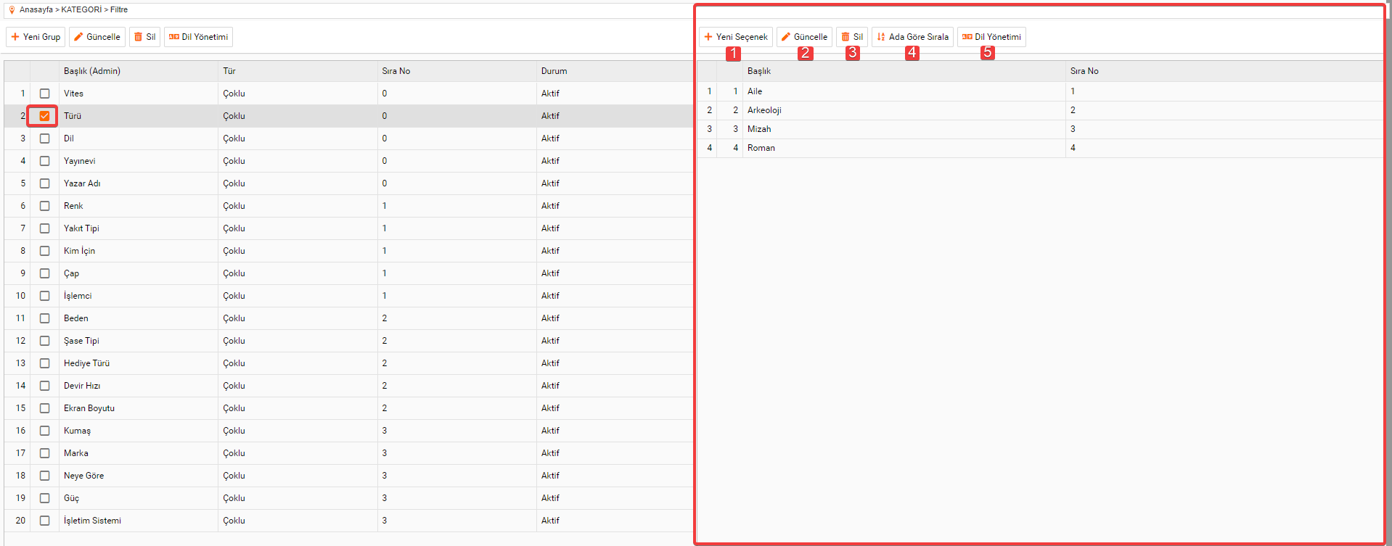Click the Ekran Boyutu group title
Image resolution: width=1392 pixels, height=546 pixels.
click(89, 408)
